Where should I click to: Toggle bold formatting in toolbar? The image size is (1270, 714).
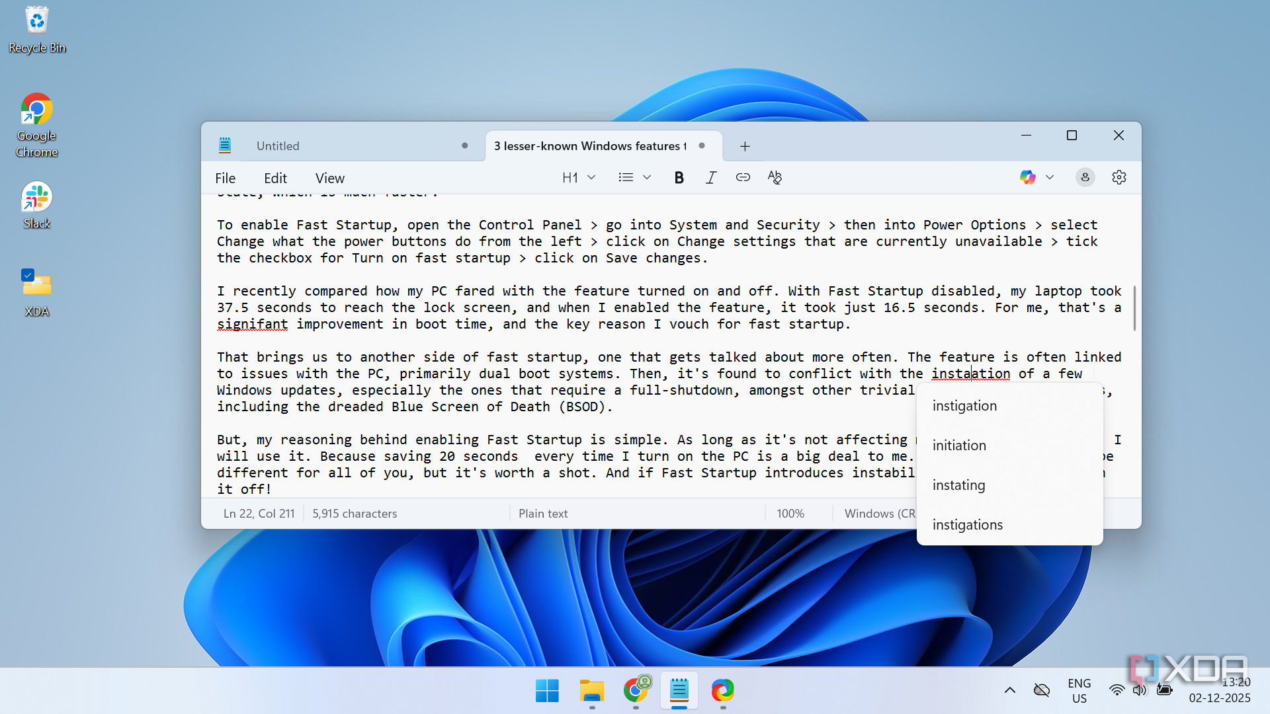click(679, 177)
